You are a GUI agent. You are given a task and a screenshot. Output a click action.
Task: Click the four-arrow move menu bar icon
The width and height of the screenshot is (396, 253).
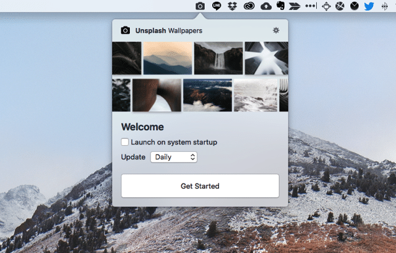pyautogui.click(x=326, y=6)
